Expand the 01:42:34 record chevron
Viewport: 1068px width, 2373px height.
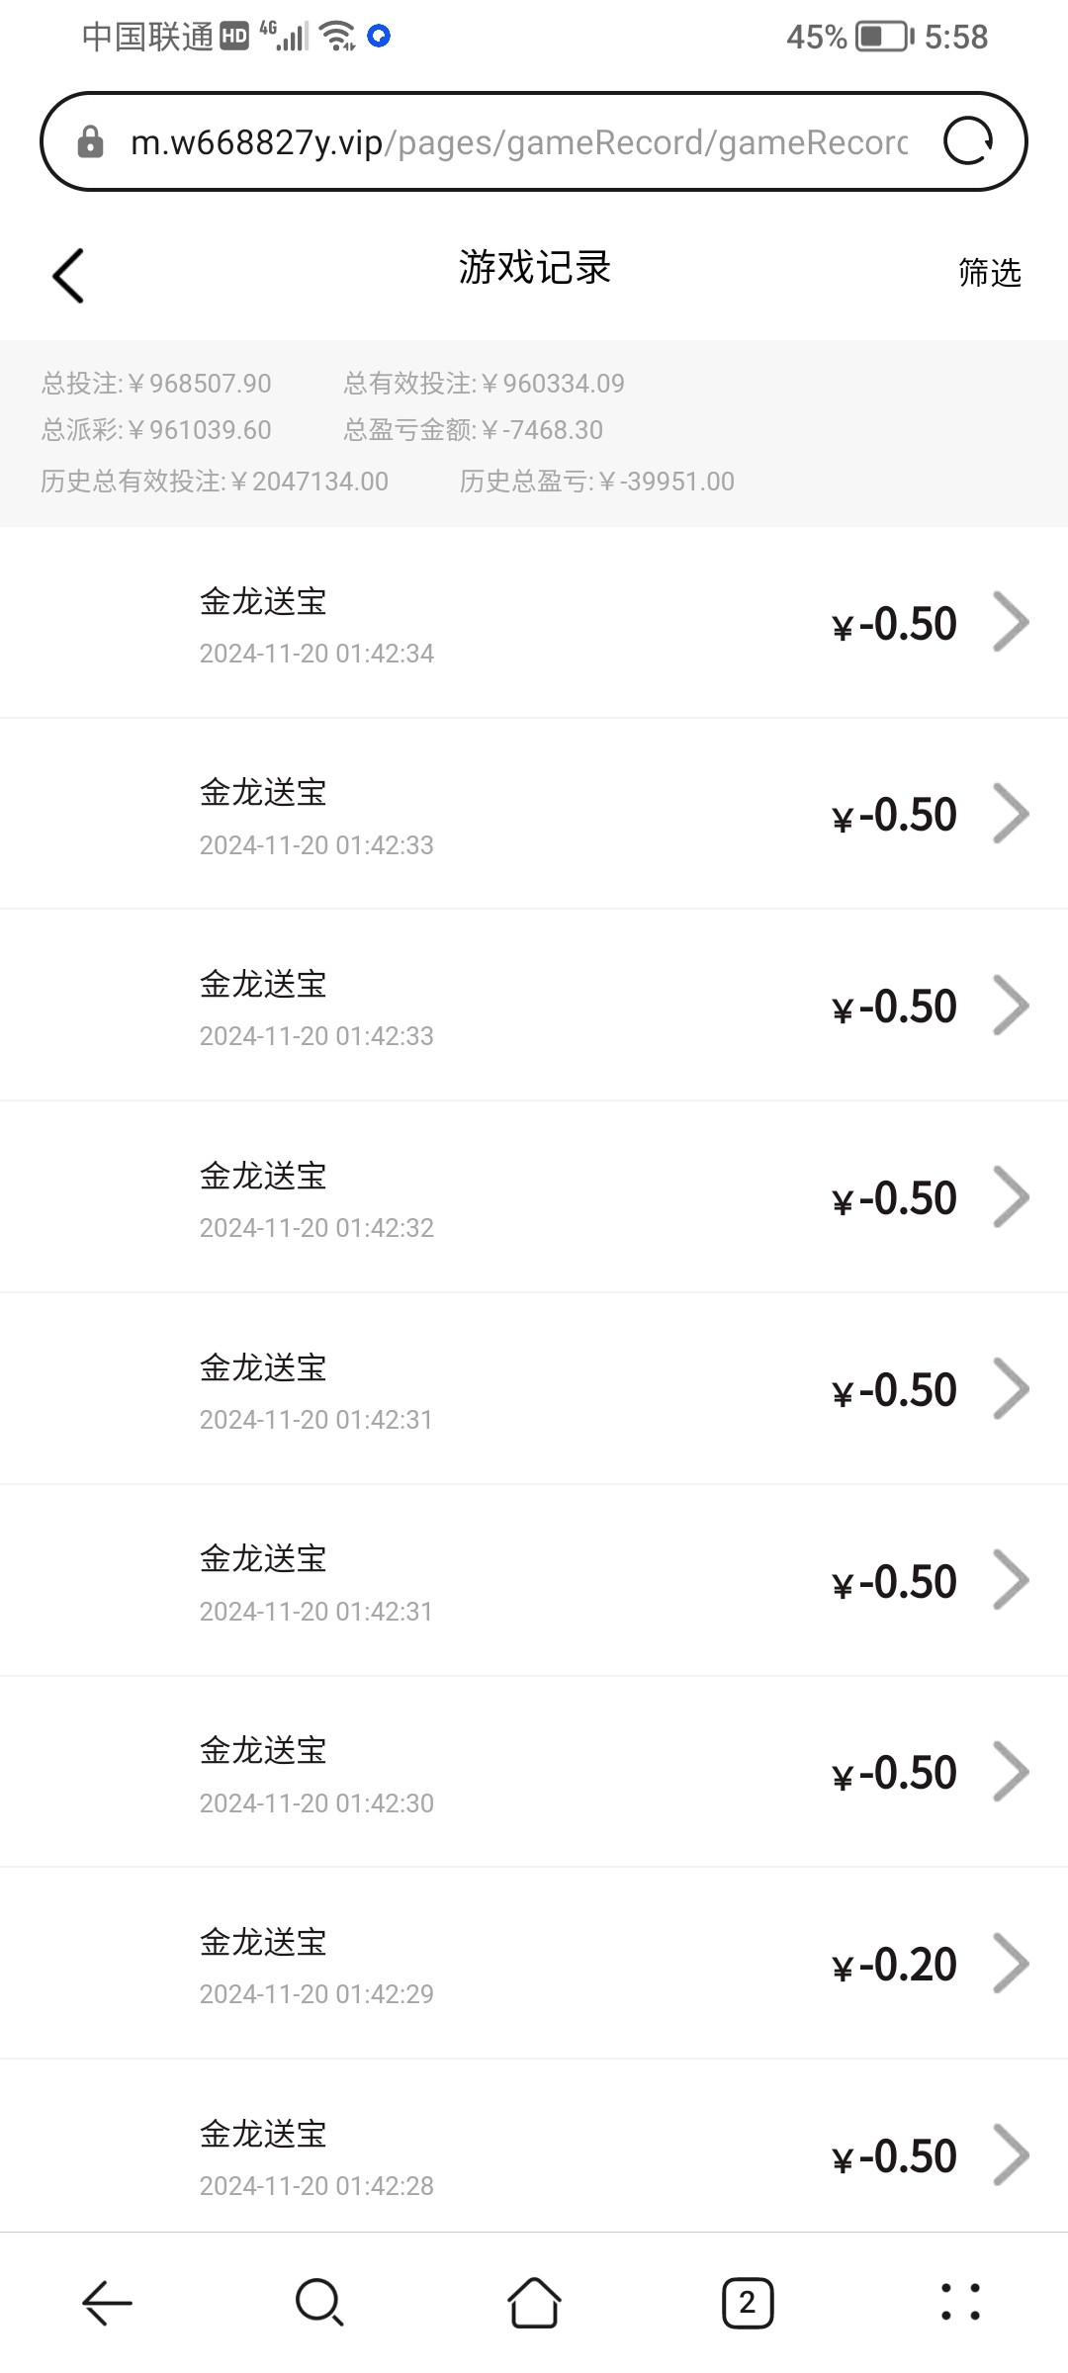tap(1011, 623)
